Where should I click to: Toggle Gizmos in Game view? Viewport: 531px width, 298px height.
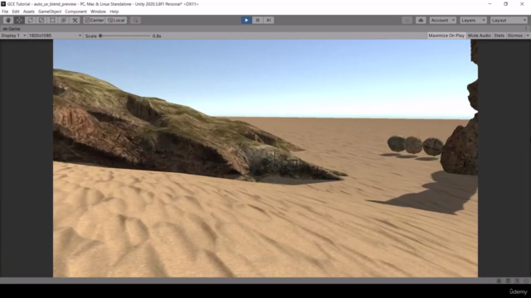pos(515,36)
